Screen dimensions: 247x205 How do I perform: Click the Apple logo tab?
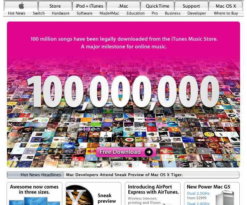pos(21,6)
